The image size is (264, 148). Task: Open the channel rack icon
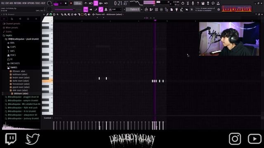(156, 10)
